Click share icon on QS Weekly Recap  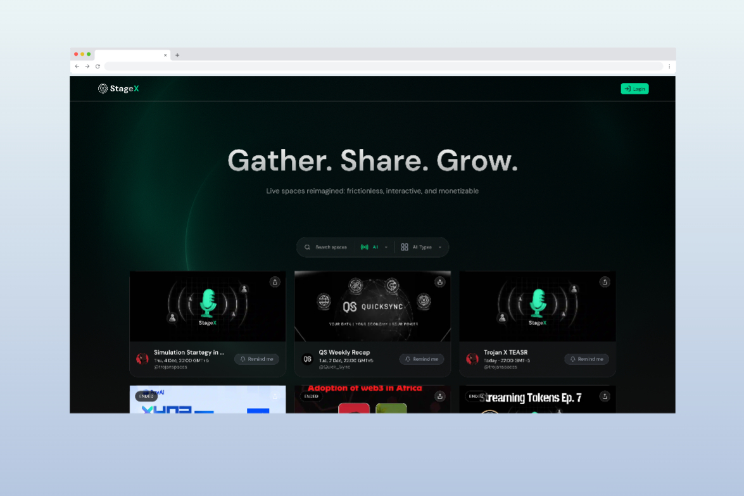(x=439, y=282)
